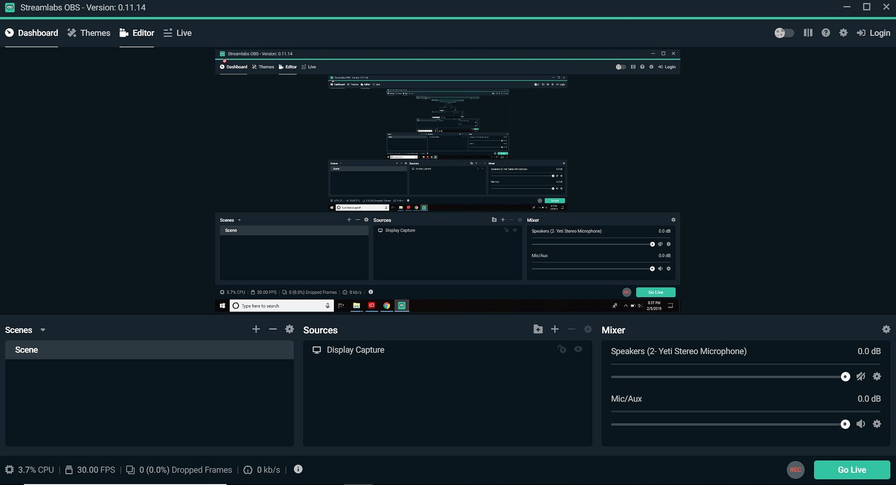Click the Mixer panel heading
The width and height of the screenshot is (896, 485).
pyautogui.click(x=613, y=330)
